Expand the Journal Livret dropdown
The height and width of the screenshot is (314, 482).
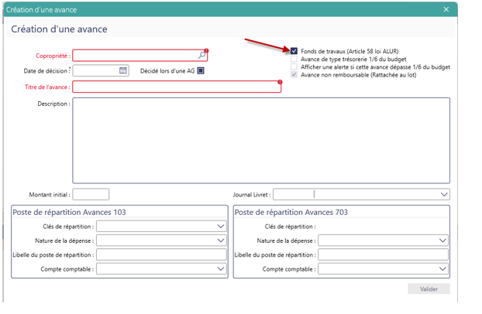click(444, 195)
